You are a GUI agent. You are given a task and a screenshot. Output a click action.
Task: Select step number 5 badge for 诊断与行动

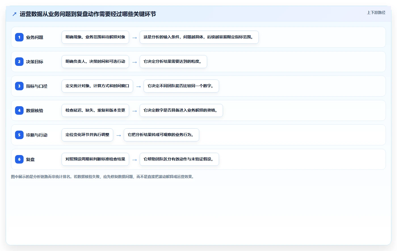[x=19, y=135]
